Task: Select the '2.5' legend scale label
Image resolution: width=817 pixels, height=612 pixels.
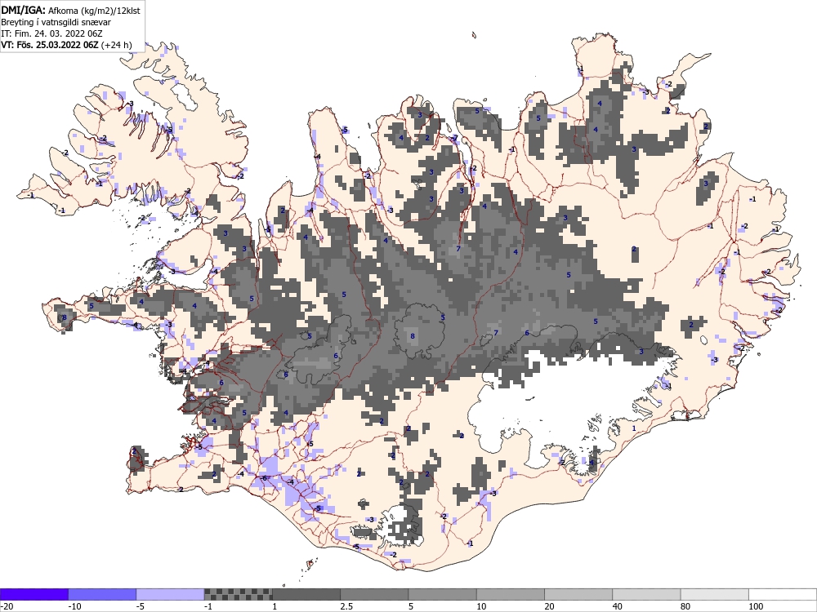Action: (x=346, y=606)
